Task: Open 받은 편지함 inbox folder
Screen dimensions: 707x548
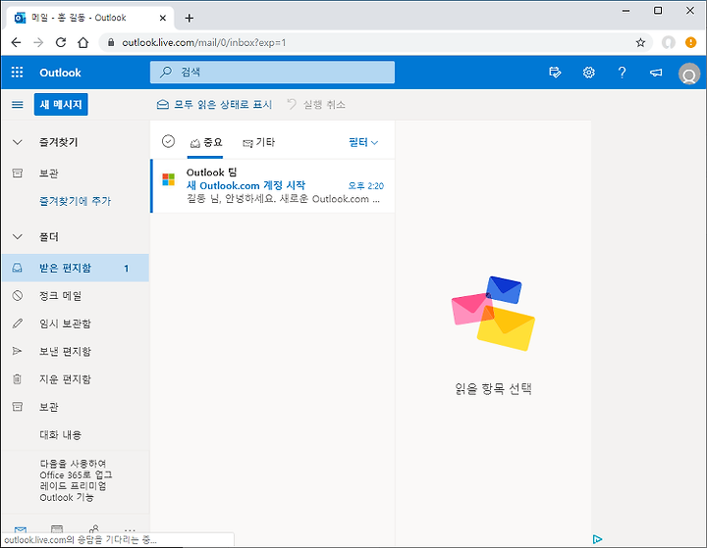Action: click(x=76, y=268)
